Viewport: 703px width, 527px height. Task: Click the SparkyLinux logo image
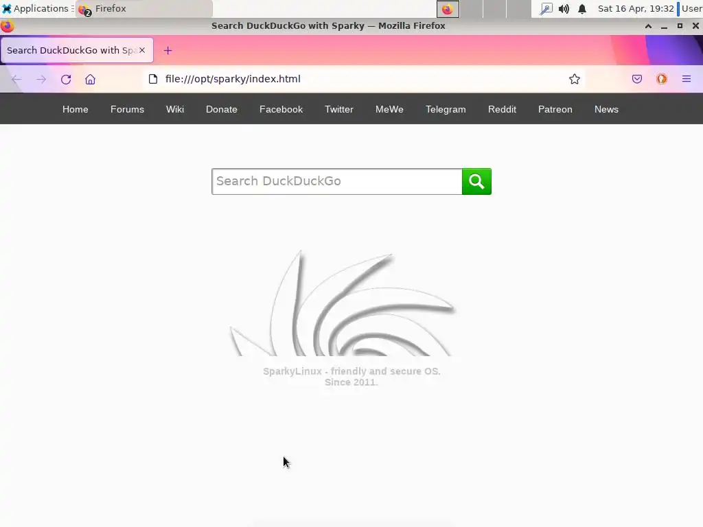point(343,303)
